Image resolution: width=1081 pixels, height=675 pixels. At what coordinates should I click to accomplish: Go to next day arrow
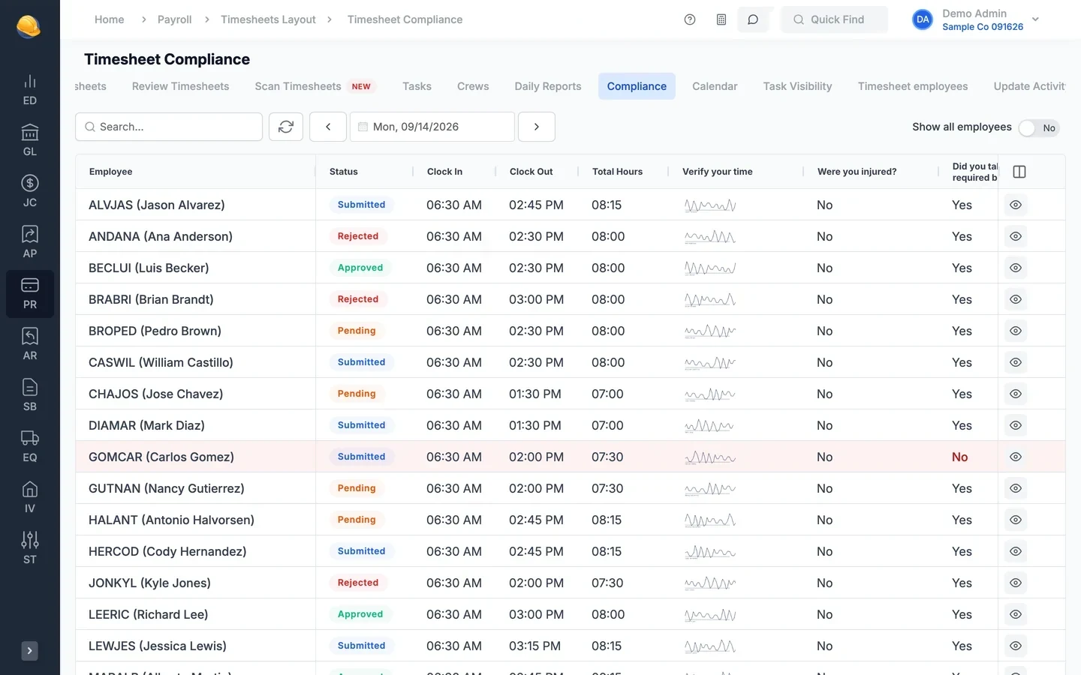point(537,127)
